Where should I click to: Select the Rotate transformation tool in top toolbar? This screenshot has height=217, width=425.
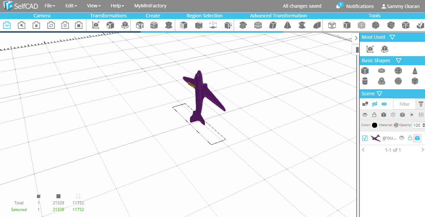tap(125, 25)
